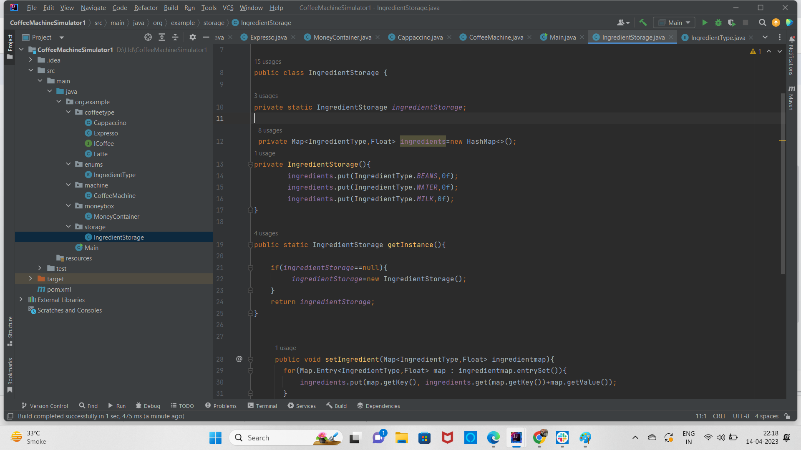
Task: Expand all nodes in Project panel
Action: tap(162, 37)
